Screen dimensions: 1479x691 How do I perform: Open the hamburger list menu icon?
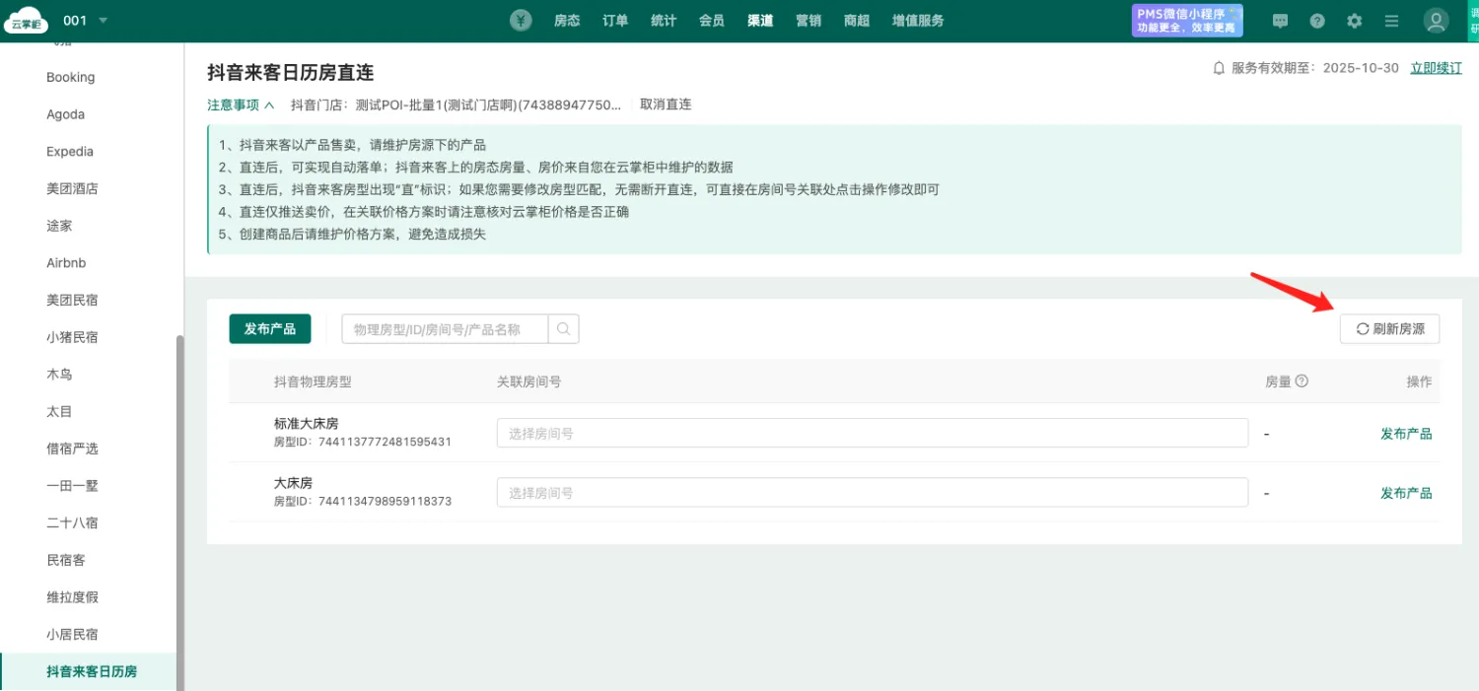point(1391,21)
